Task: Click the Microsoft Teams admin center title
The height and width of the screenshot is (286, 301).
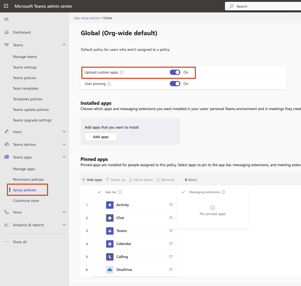Action: point(43,6)
